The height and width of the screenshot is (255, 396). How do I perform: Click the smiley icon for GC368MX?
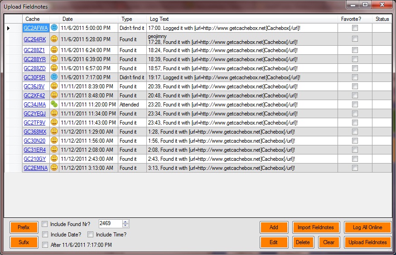click(54, 131)
